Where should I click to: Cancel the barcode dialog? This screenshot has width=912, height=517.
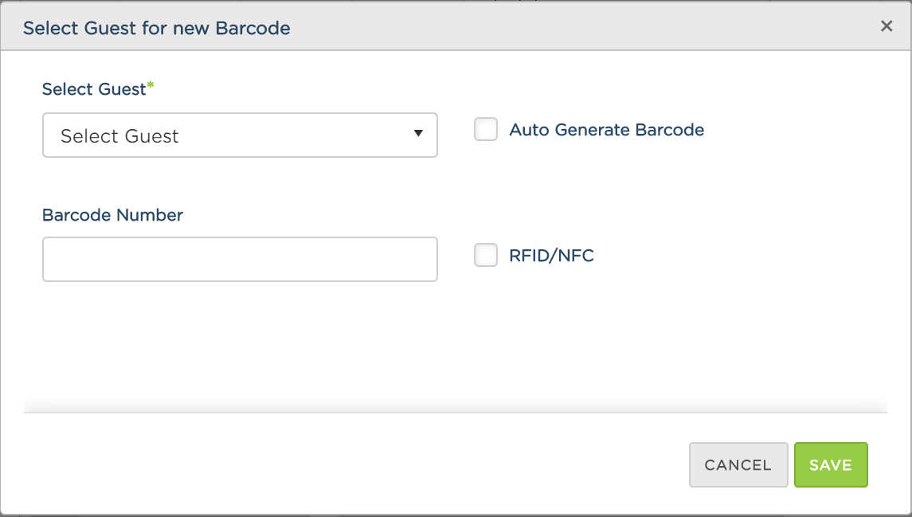coord(738,464)
